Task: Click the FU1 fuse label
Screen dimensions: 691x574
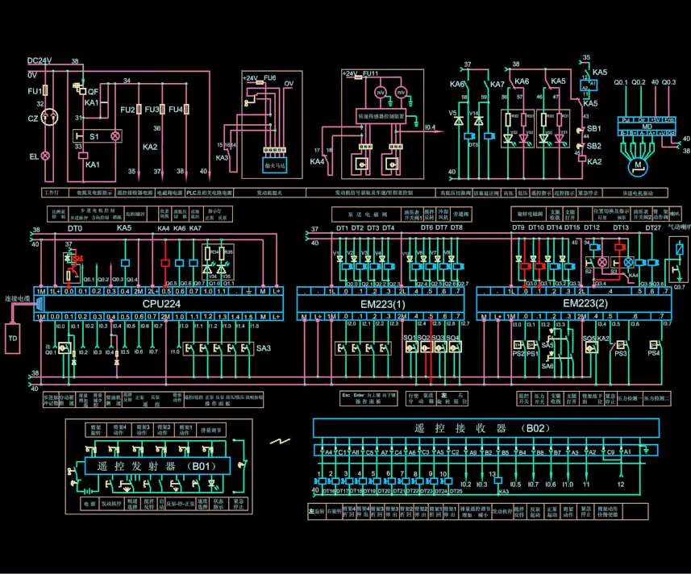Action: [x=35, y=91]
